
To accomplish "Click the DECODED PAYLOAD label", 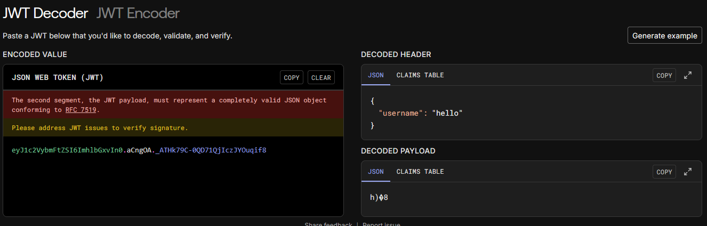I will tap(398, 151).
